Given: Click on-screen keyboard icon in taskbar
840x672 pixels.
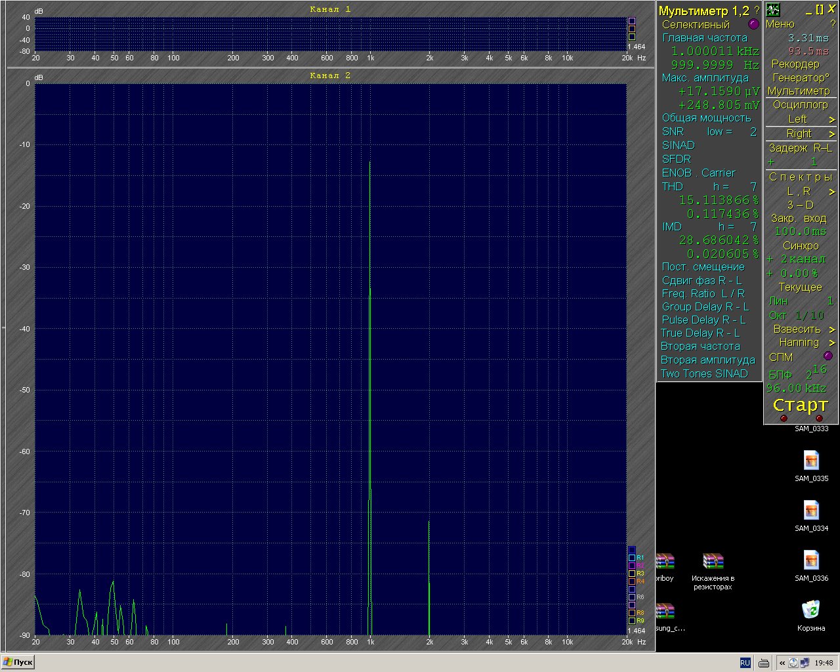Looking at the screenshot, I should (x=764, y=663).
